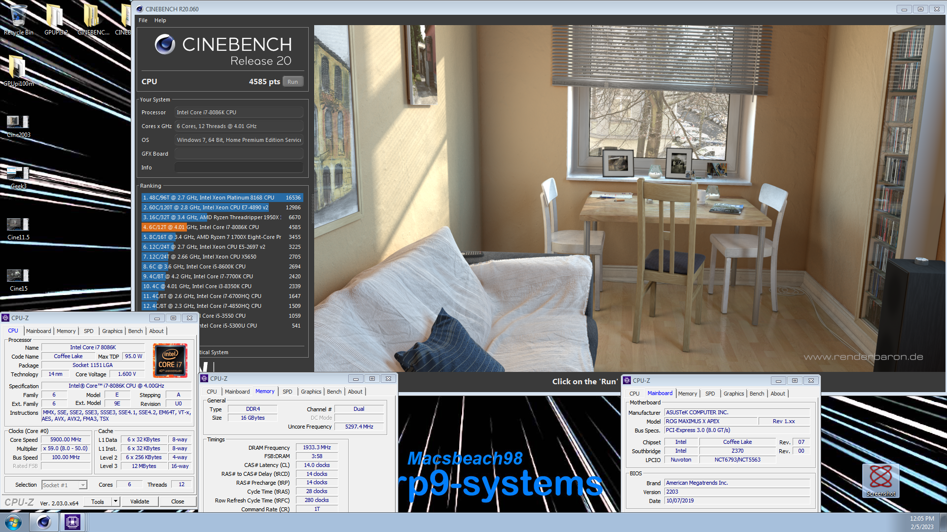Run the CPU benchmark in Cinebench
This screenshot has height=532, width=947.
tap(293, 82)
